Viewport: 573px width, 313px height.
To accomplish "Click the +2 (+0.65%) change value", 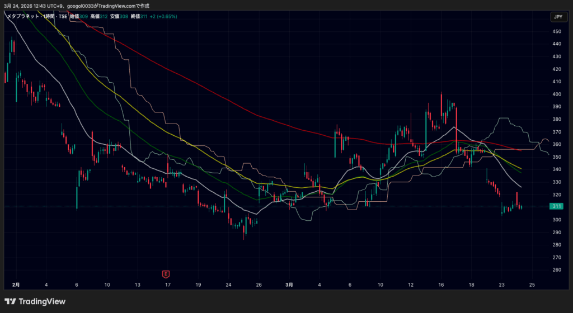I will (x=163, y=16).
